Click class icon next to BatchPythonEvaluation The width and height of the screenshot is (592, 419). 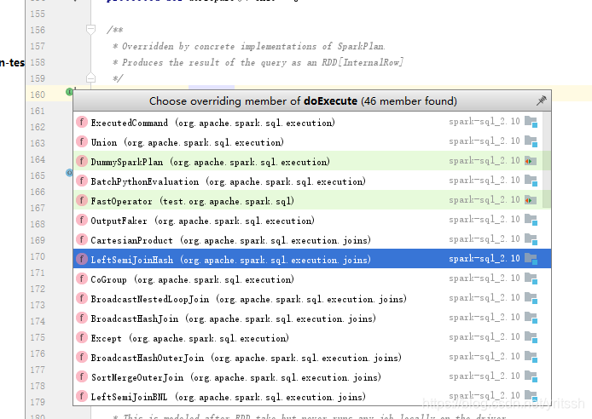(82, 181)
